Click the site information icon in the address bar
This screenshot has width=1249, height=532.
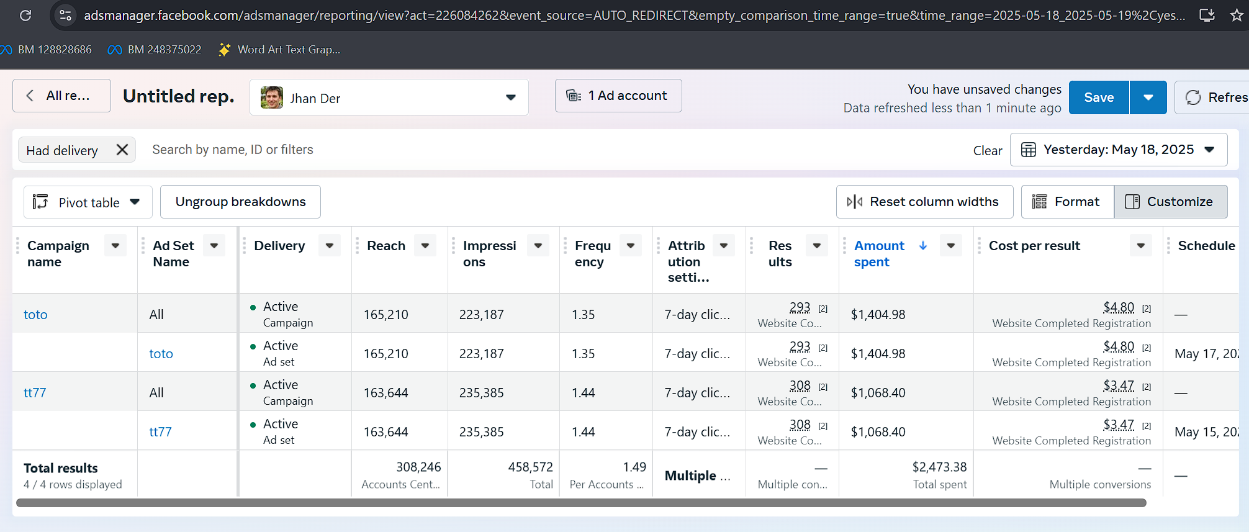pyautogui.click(x=65, y=15)
